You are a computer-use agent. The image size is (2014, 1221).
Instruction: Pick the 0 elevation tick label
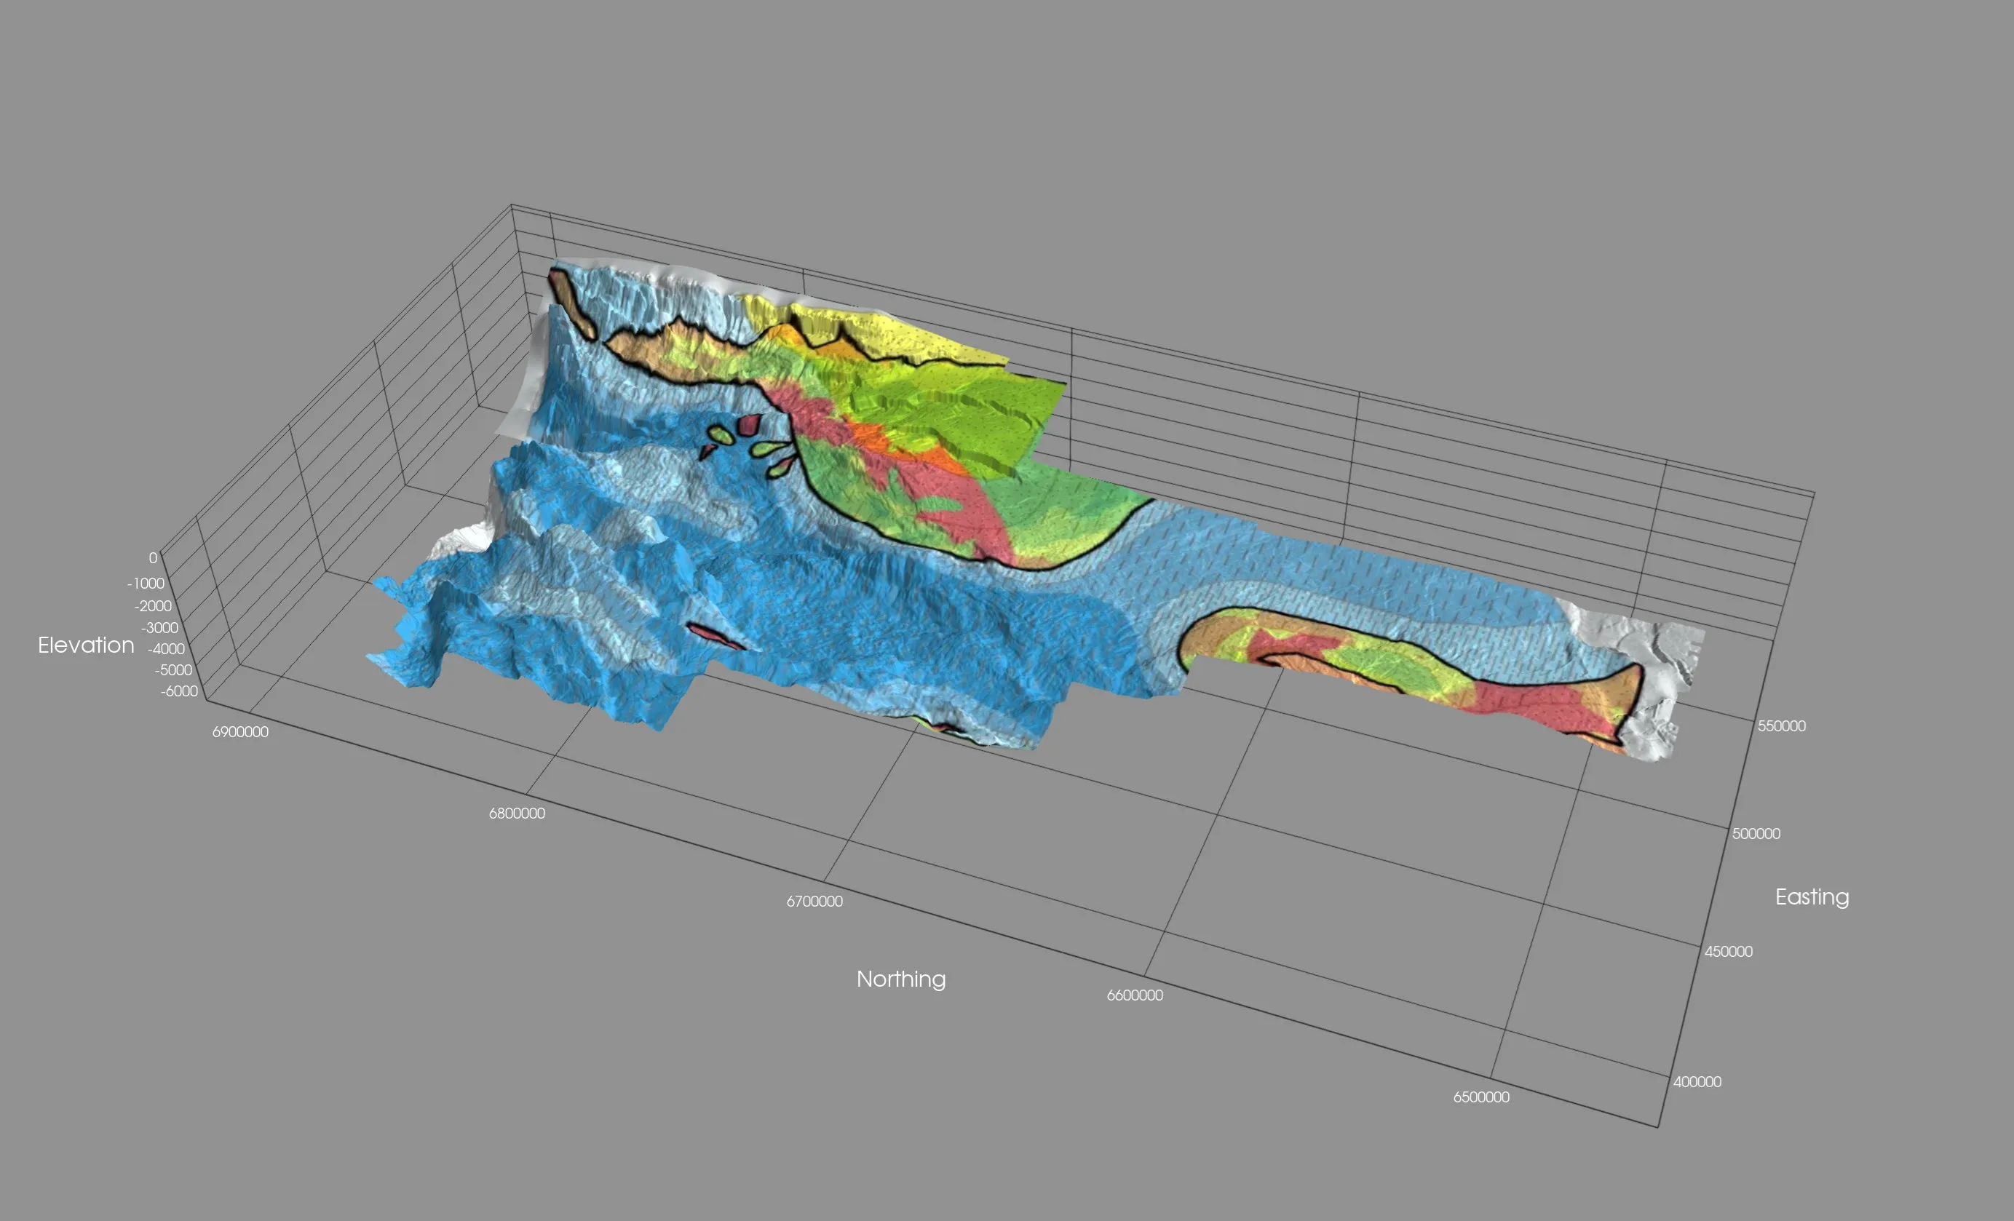pyautogui.click(x=153, y=558)
